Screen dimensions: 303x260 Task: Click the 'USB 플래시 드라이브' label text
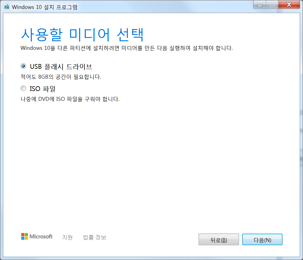pyautogui.click(x=61, y=66)
